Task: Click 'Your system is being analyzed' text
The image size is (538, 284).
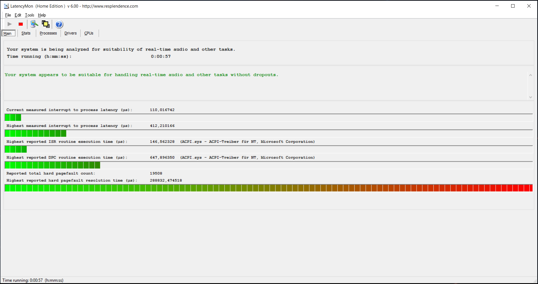Action: click(x=121, y=49)
